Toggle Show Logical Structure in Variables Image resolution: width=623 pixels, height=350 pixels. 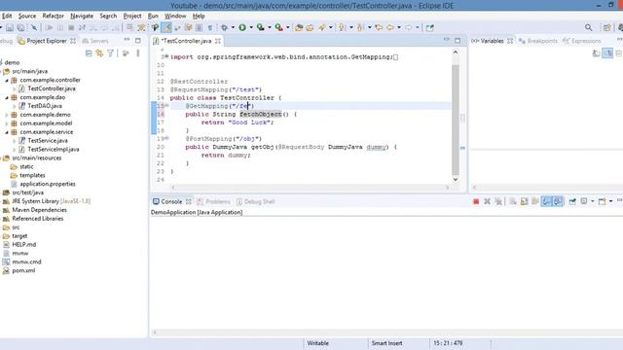click(607, 53)
